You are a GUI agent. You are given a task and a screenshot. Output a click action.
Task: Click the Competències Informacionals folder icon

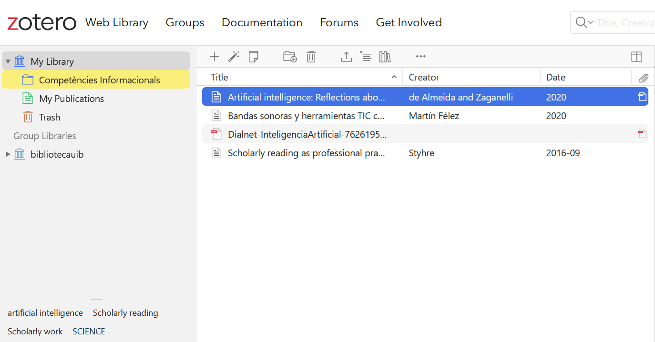(x=28, y=80)
